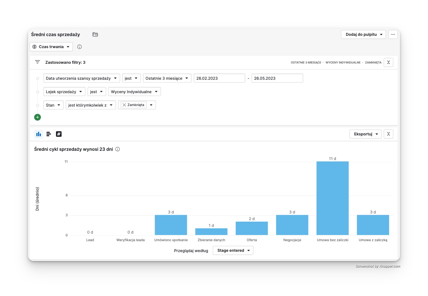The width and height of the screenshot is (428, 296).
Task: Open the Stage entered dropdown
Action: pyautogui.click(x=233, y=250)
